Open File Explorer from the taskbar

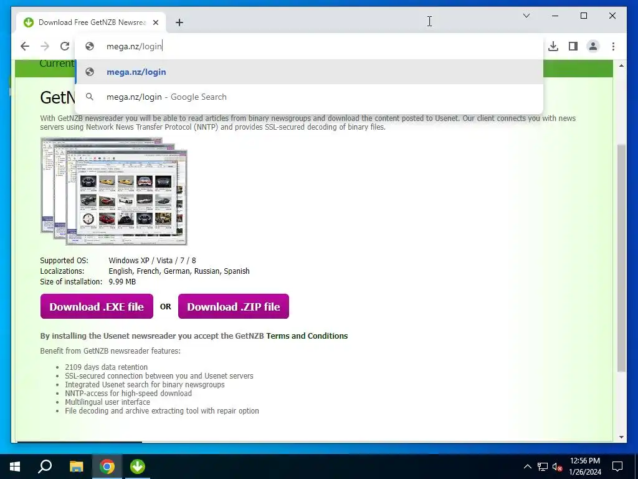(x=76, y=467)
